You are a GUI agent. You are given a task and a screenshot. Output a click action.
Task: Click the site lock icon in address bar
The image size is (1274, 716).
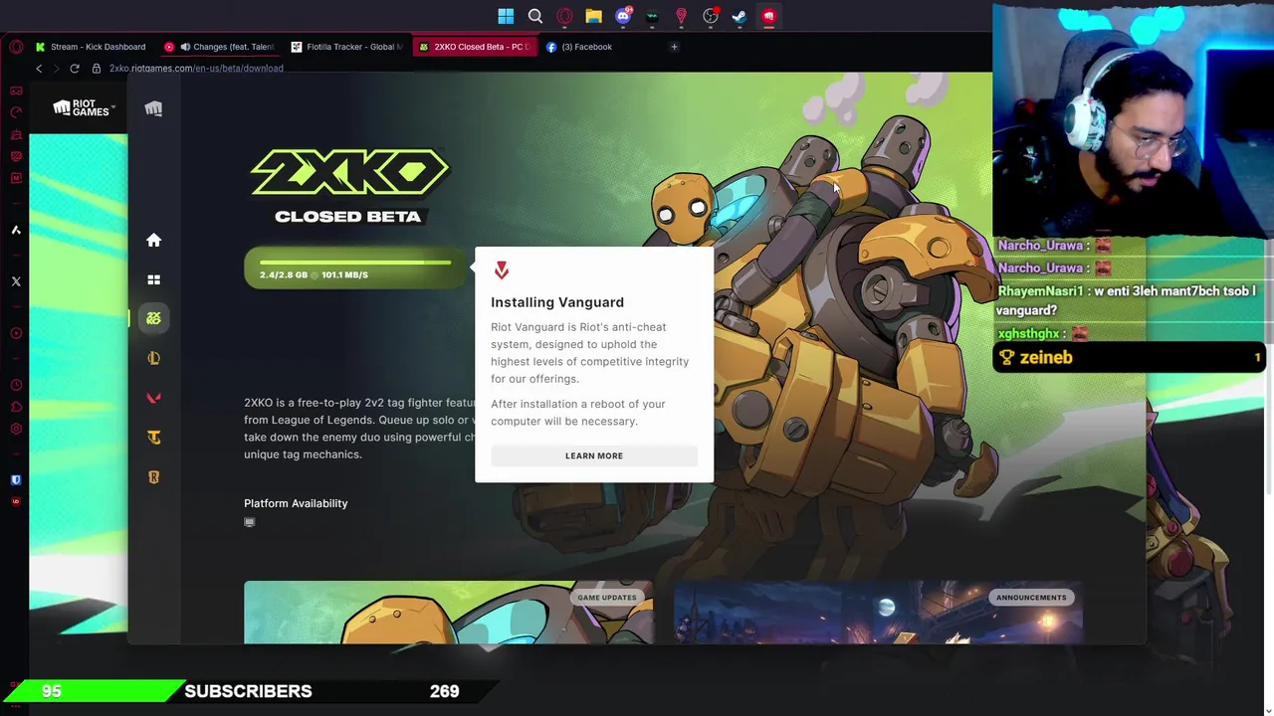click(x=97, y=69)
